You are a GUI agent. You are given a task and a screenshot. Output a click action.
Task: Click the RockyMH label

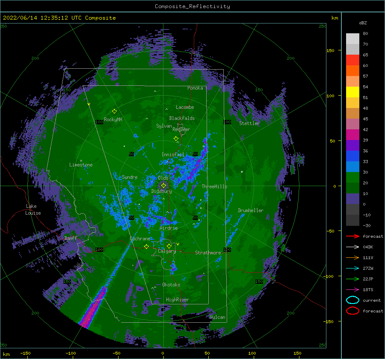coord(113,120)
